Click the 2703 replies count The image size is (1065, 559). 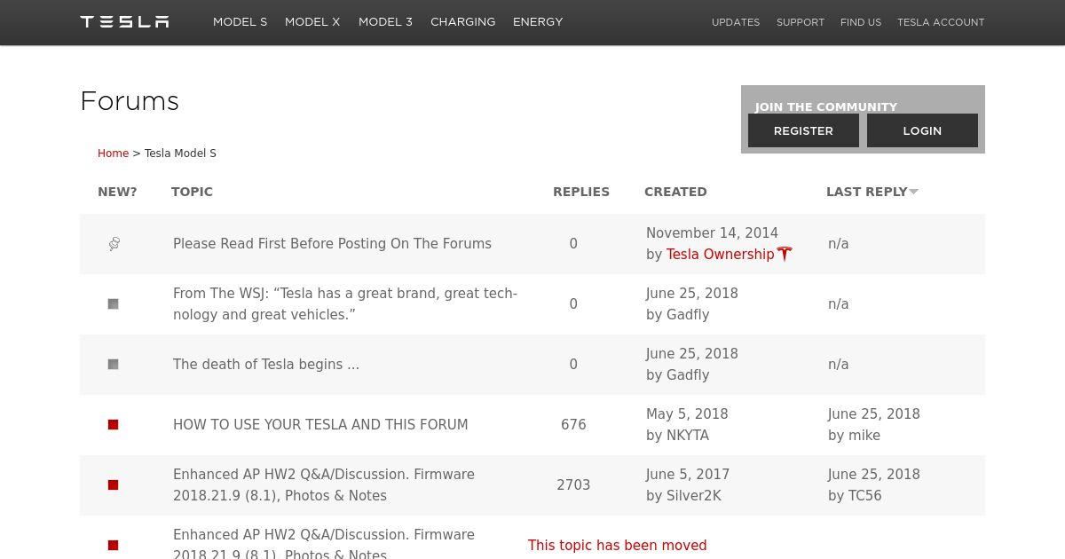(x=573, y=485)
